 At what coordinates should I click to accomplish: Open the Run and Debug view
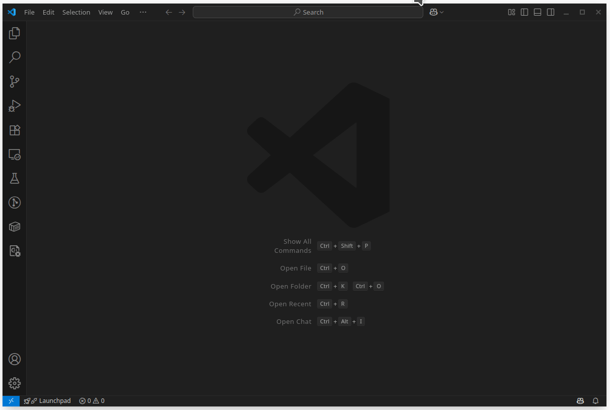click(15, 106)
